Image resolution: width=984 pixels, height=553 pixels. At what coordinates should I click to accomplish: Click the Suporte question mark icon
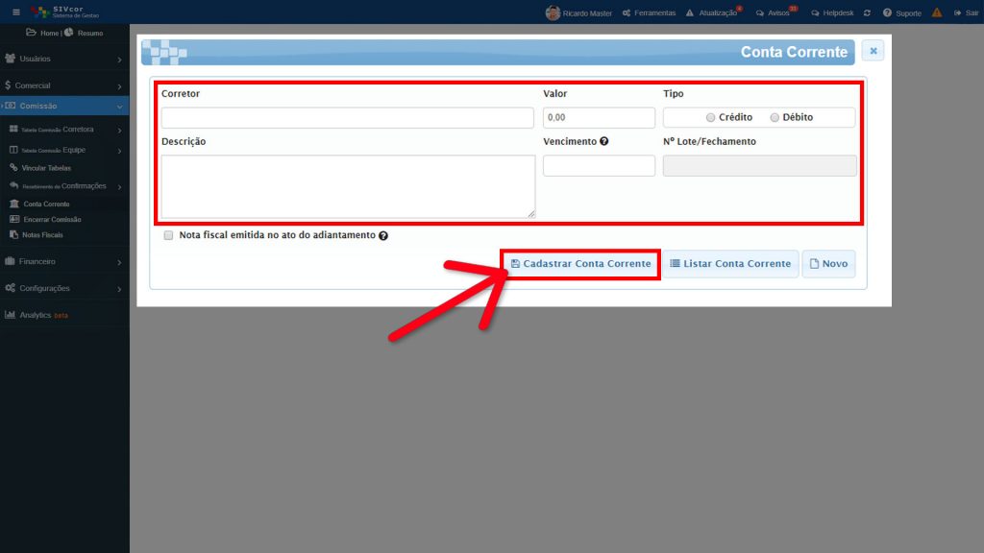[x=887, y=12]
